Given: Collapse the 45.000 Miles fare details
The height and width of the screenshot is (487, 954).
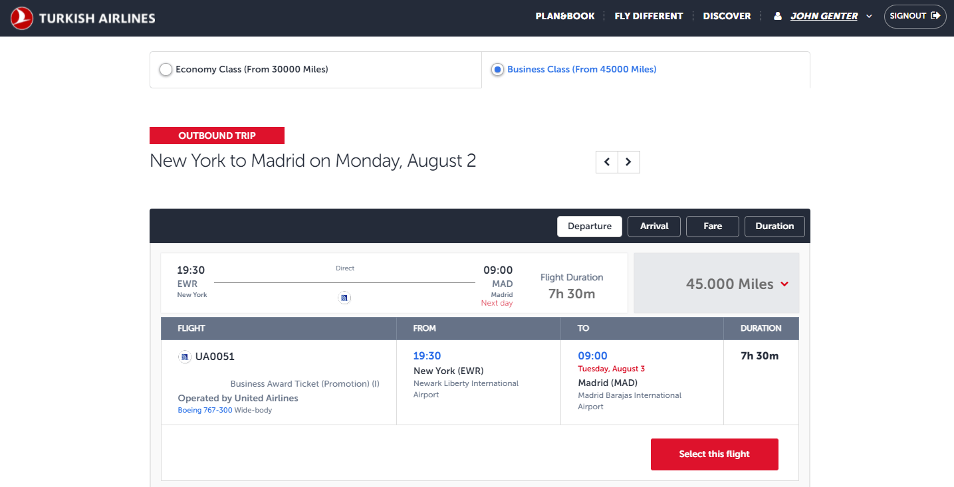Looking at the screenshot, I should click(784, 284).
